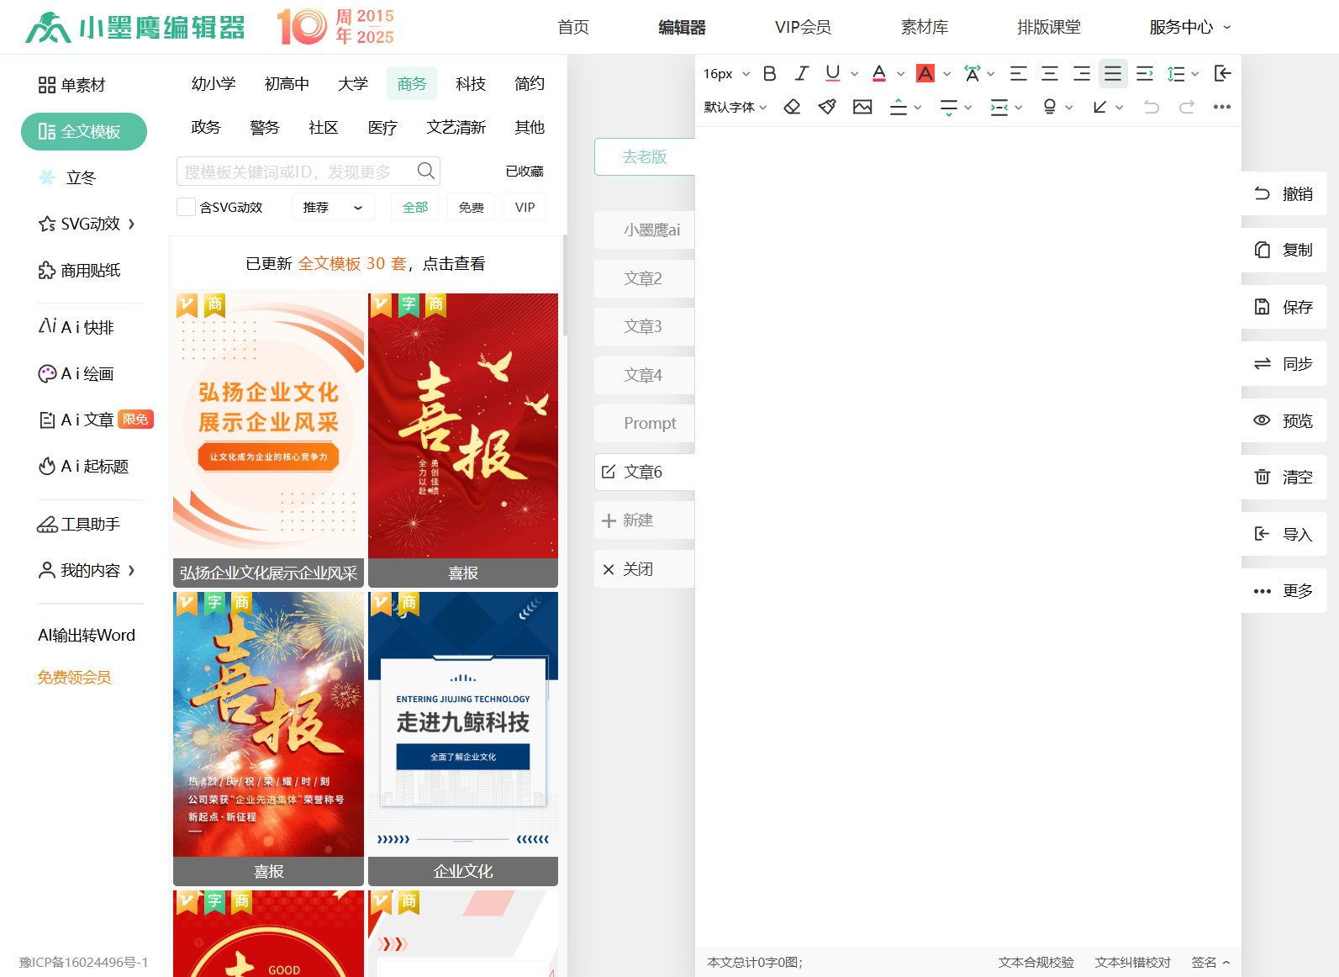Go to the 首页 tab
This screenshot has height=977, width=1339.
[573, 27]
